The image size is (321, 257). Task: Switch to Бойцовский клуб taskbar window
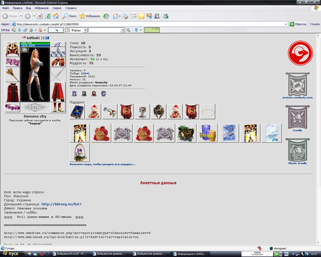(69, 254)
